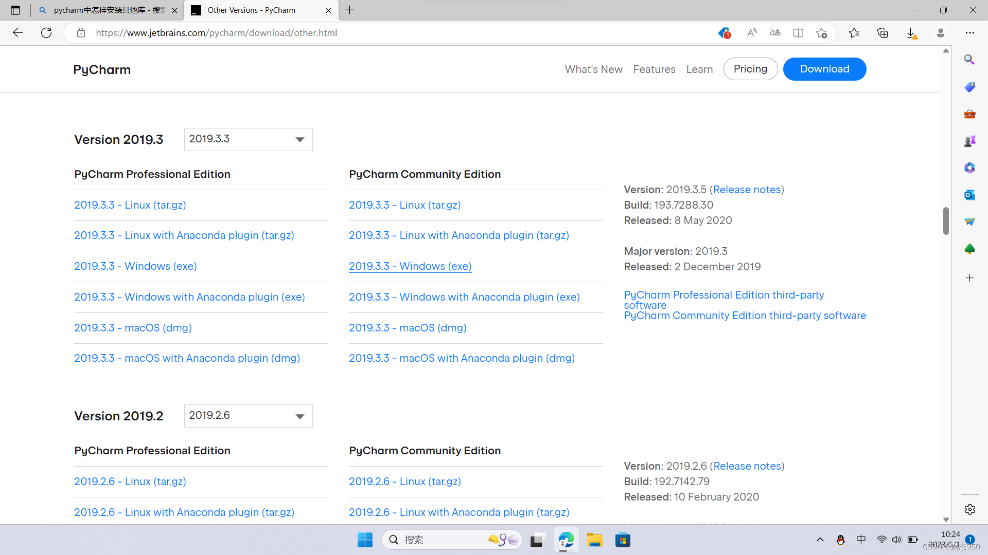The width and height of the screenshot is (988, 555).
Task: Add page to favorites star icon
Action: point(821,33)
